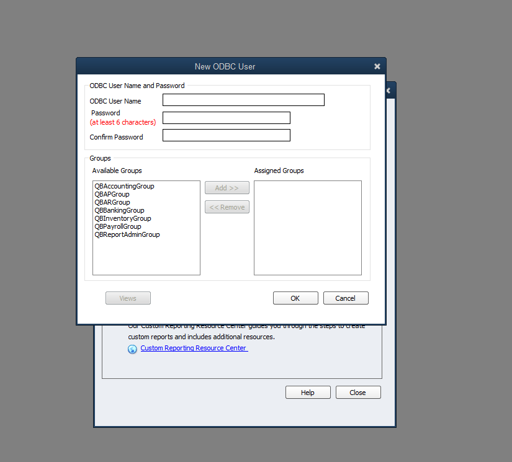This screenshot has height=462, width=512.
Task: Select QBInventoryGroup in Available Groups
Action: tap(122, 218)
